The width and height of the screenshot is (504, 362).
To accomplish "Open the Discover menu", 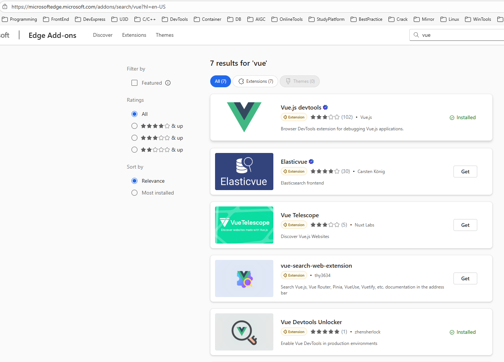I will point(103,35).
